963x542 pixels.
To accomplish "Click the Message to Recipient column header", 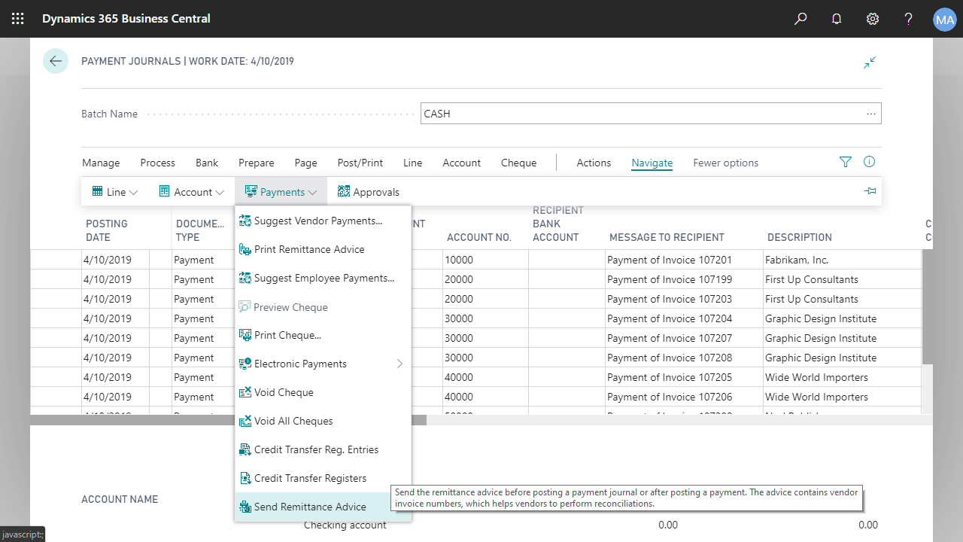I will 667,237.
